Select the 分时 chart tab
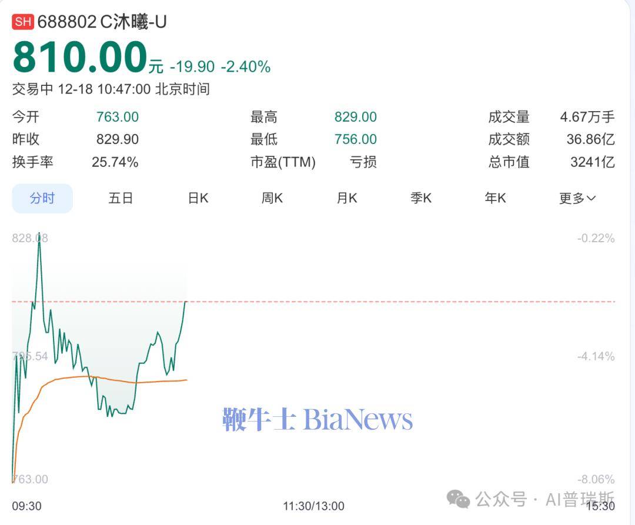 click(x=42, y=198)
